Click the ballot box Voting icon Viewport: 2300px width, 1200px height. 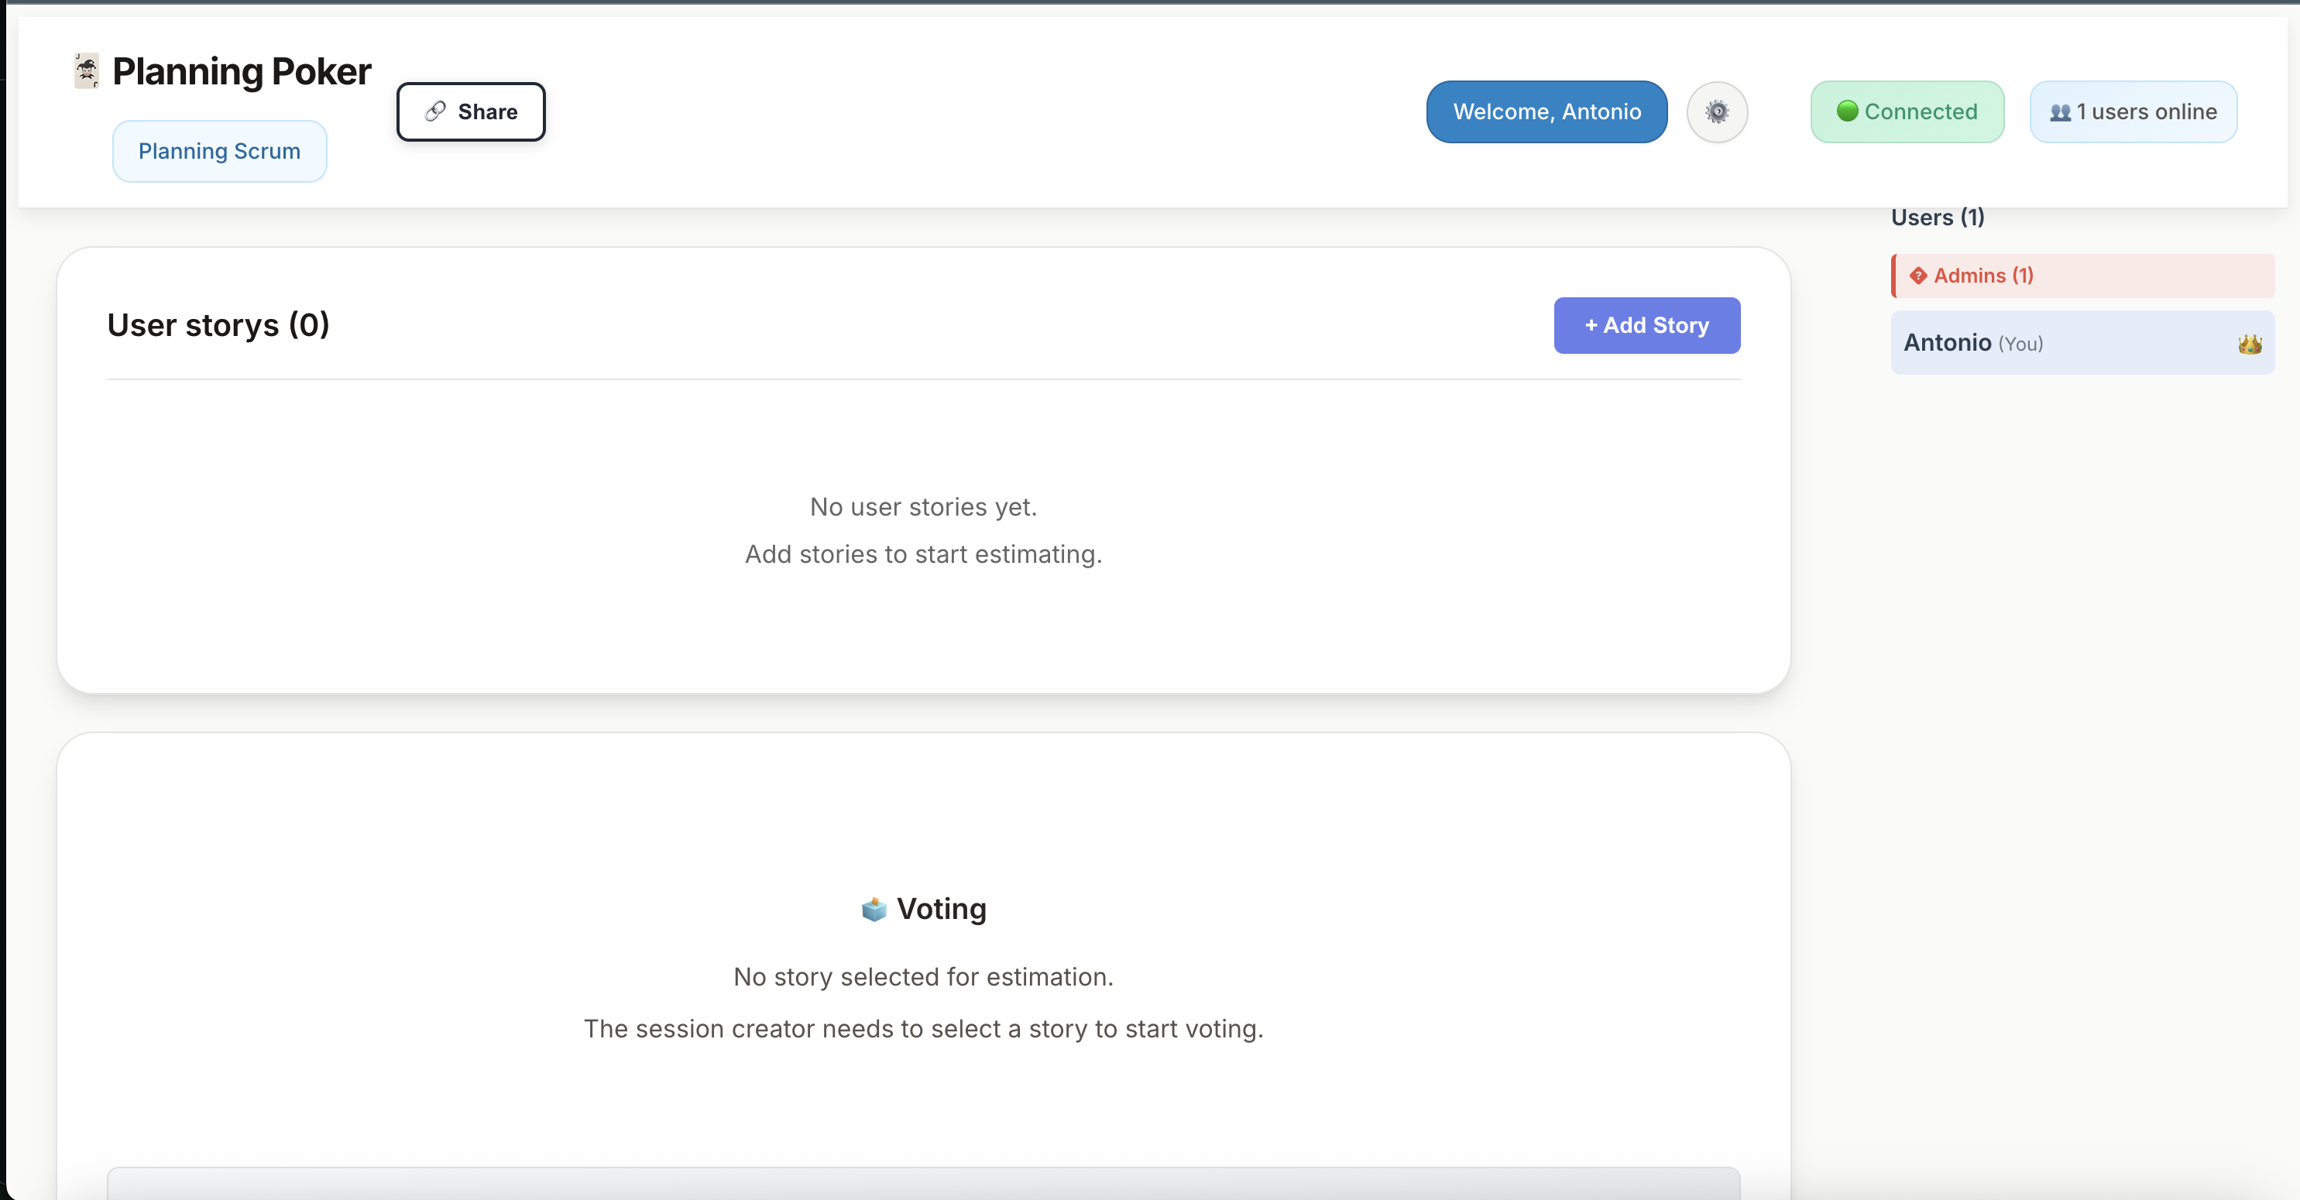pos(874,909)
